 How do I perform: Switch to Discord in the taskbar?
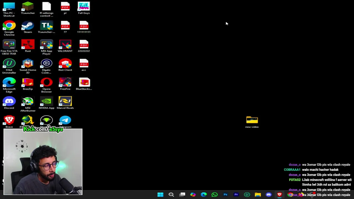click(x=269, y=195)
